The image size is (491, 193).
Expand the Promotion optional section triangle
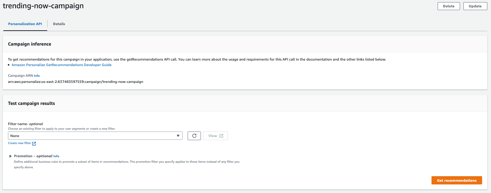tap(10, 156)
